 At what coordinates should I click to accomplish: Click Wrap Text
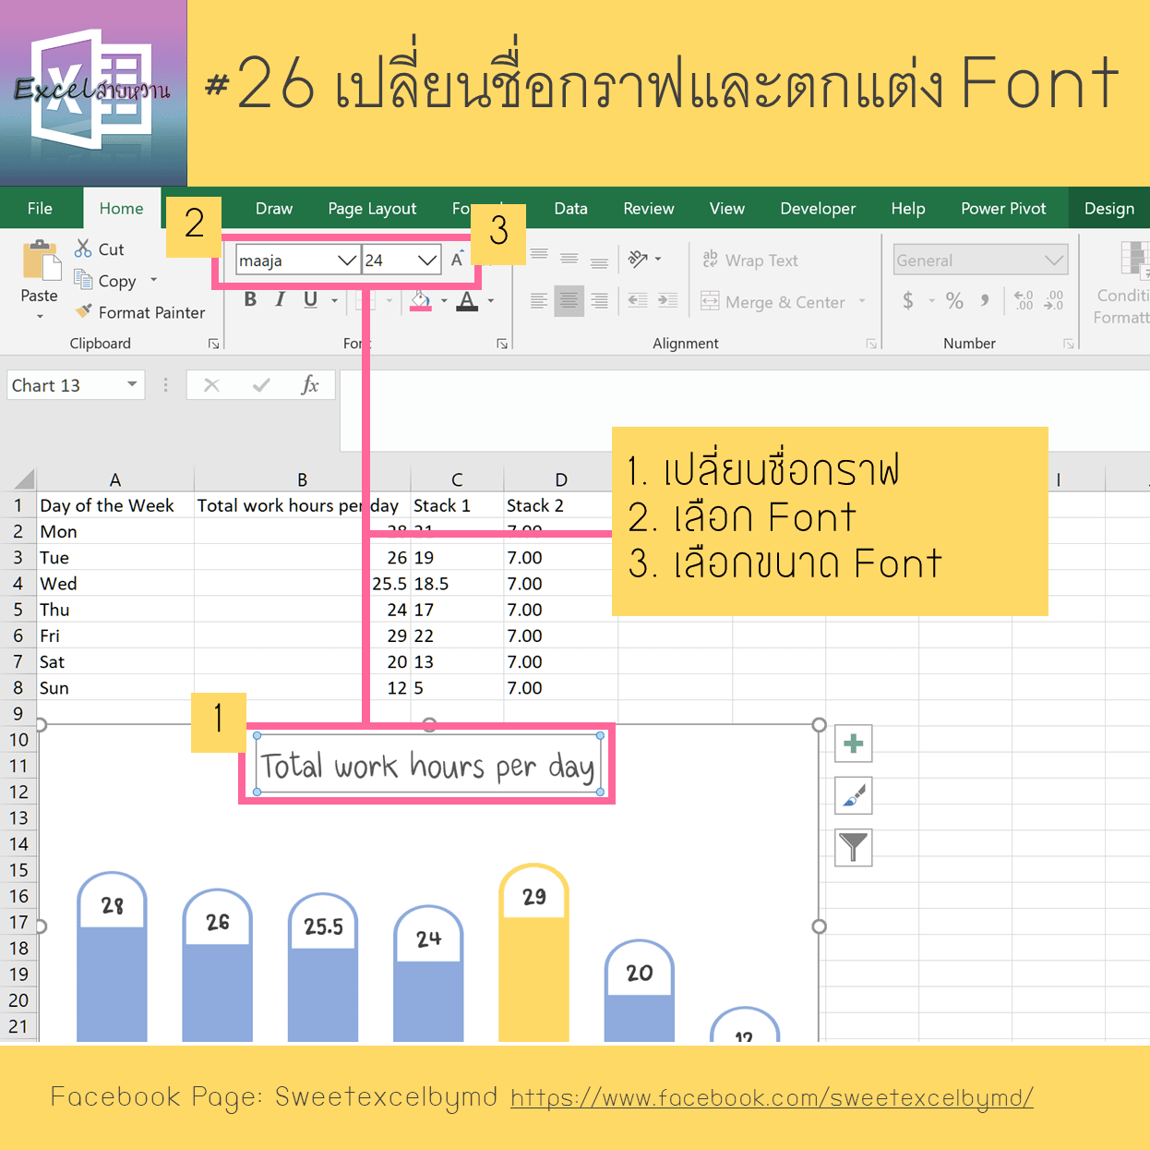750,260
